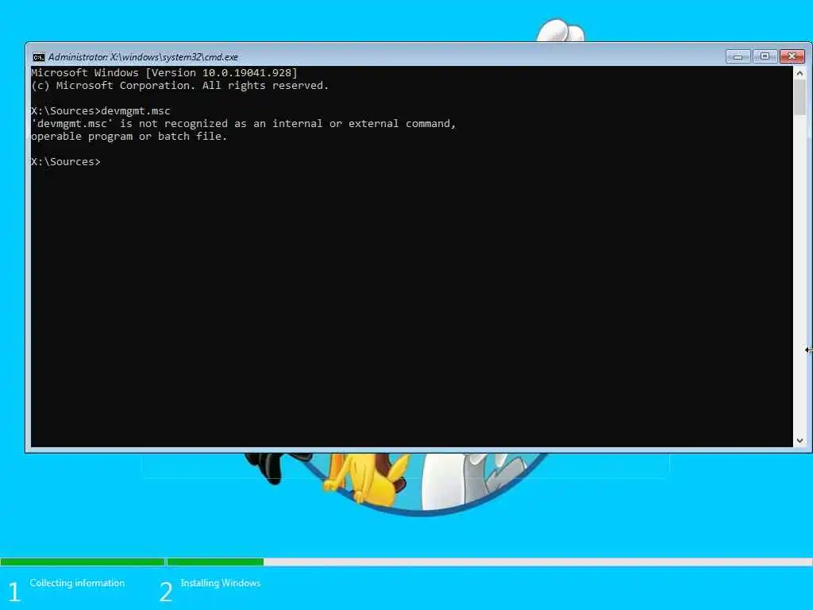Viewport: 813px width, 610px height.
Task: Click the 'X:\Sources>devmgmt.msc' command line
Action: coord(101,110)
